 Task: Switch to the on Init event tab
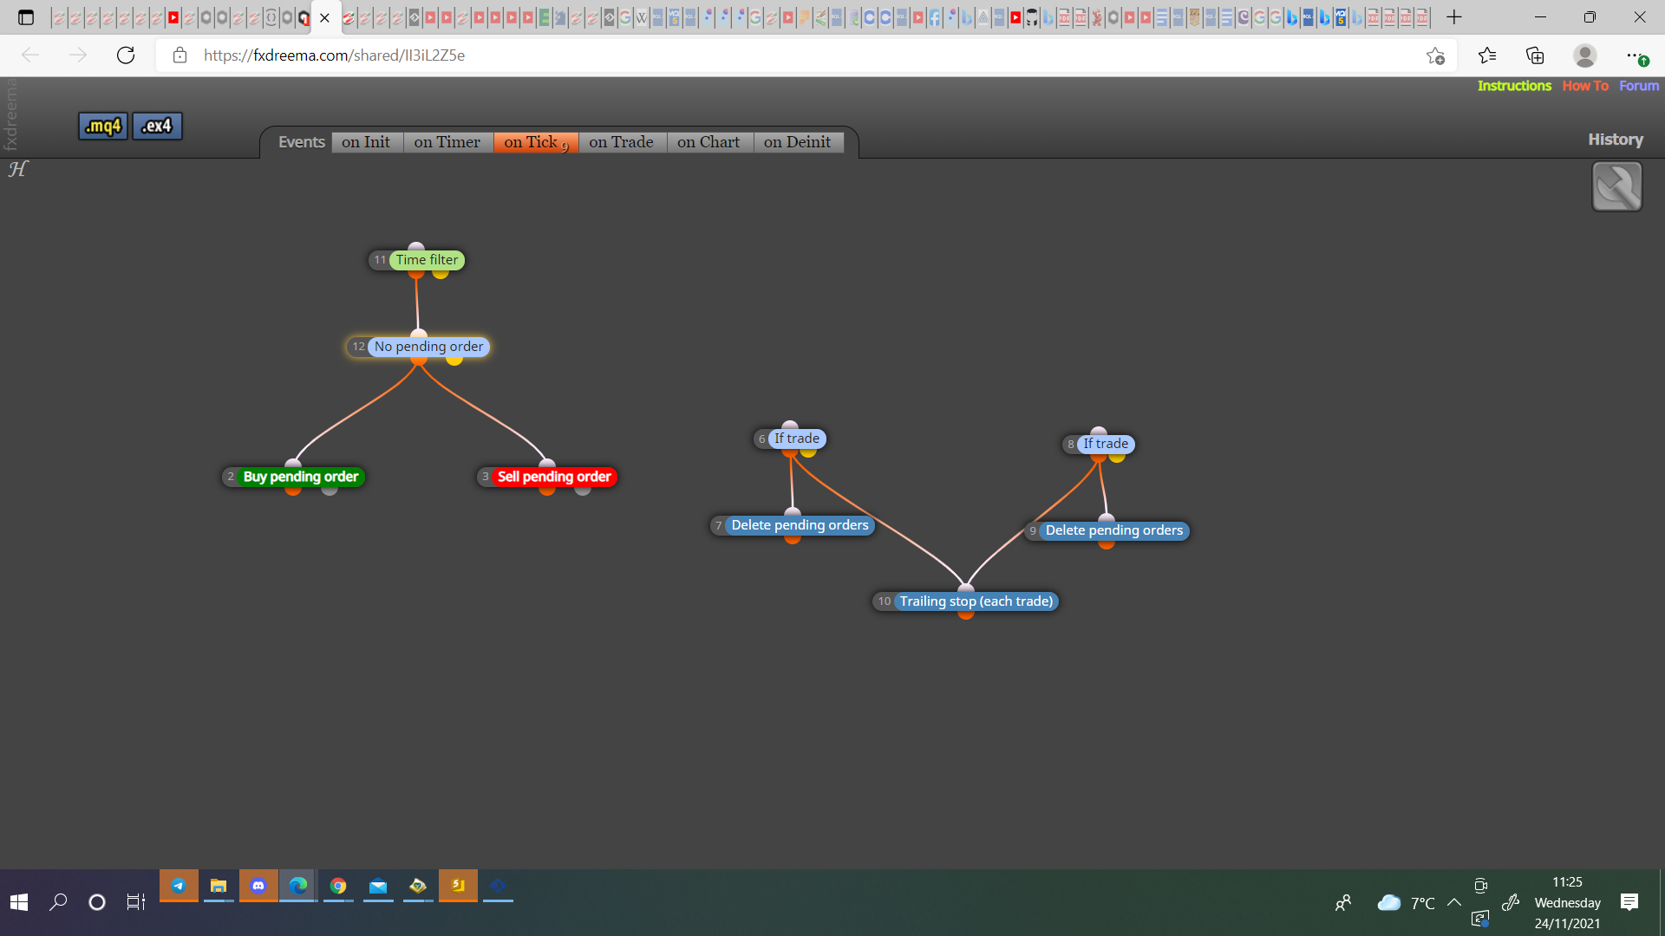[x=365, y=142]
